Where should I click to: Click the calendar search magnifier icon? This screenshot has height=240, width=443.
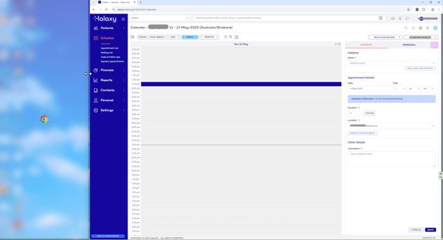[x=406, y=28]
